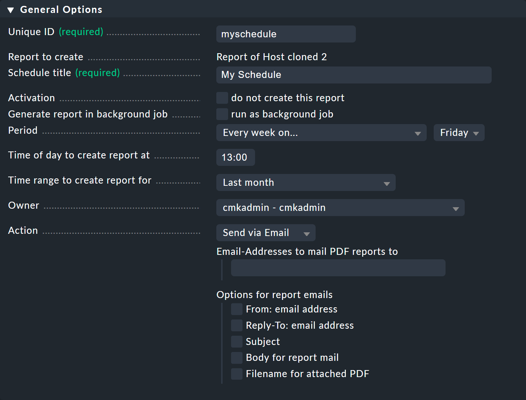Screen dimensions: 526x400
Task: Click the time field showing '13:00'
Action: (x=236, y=157)
